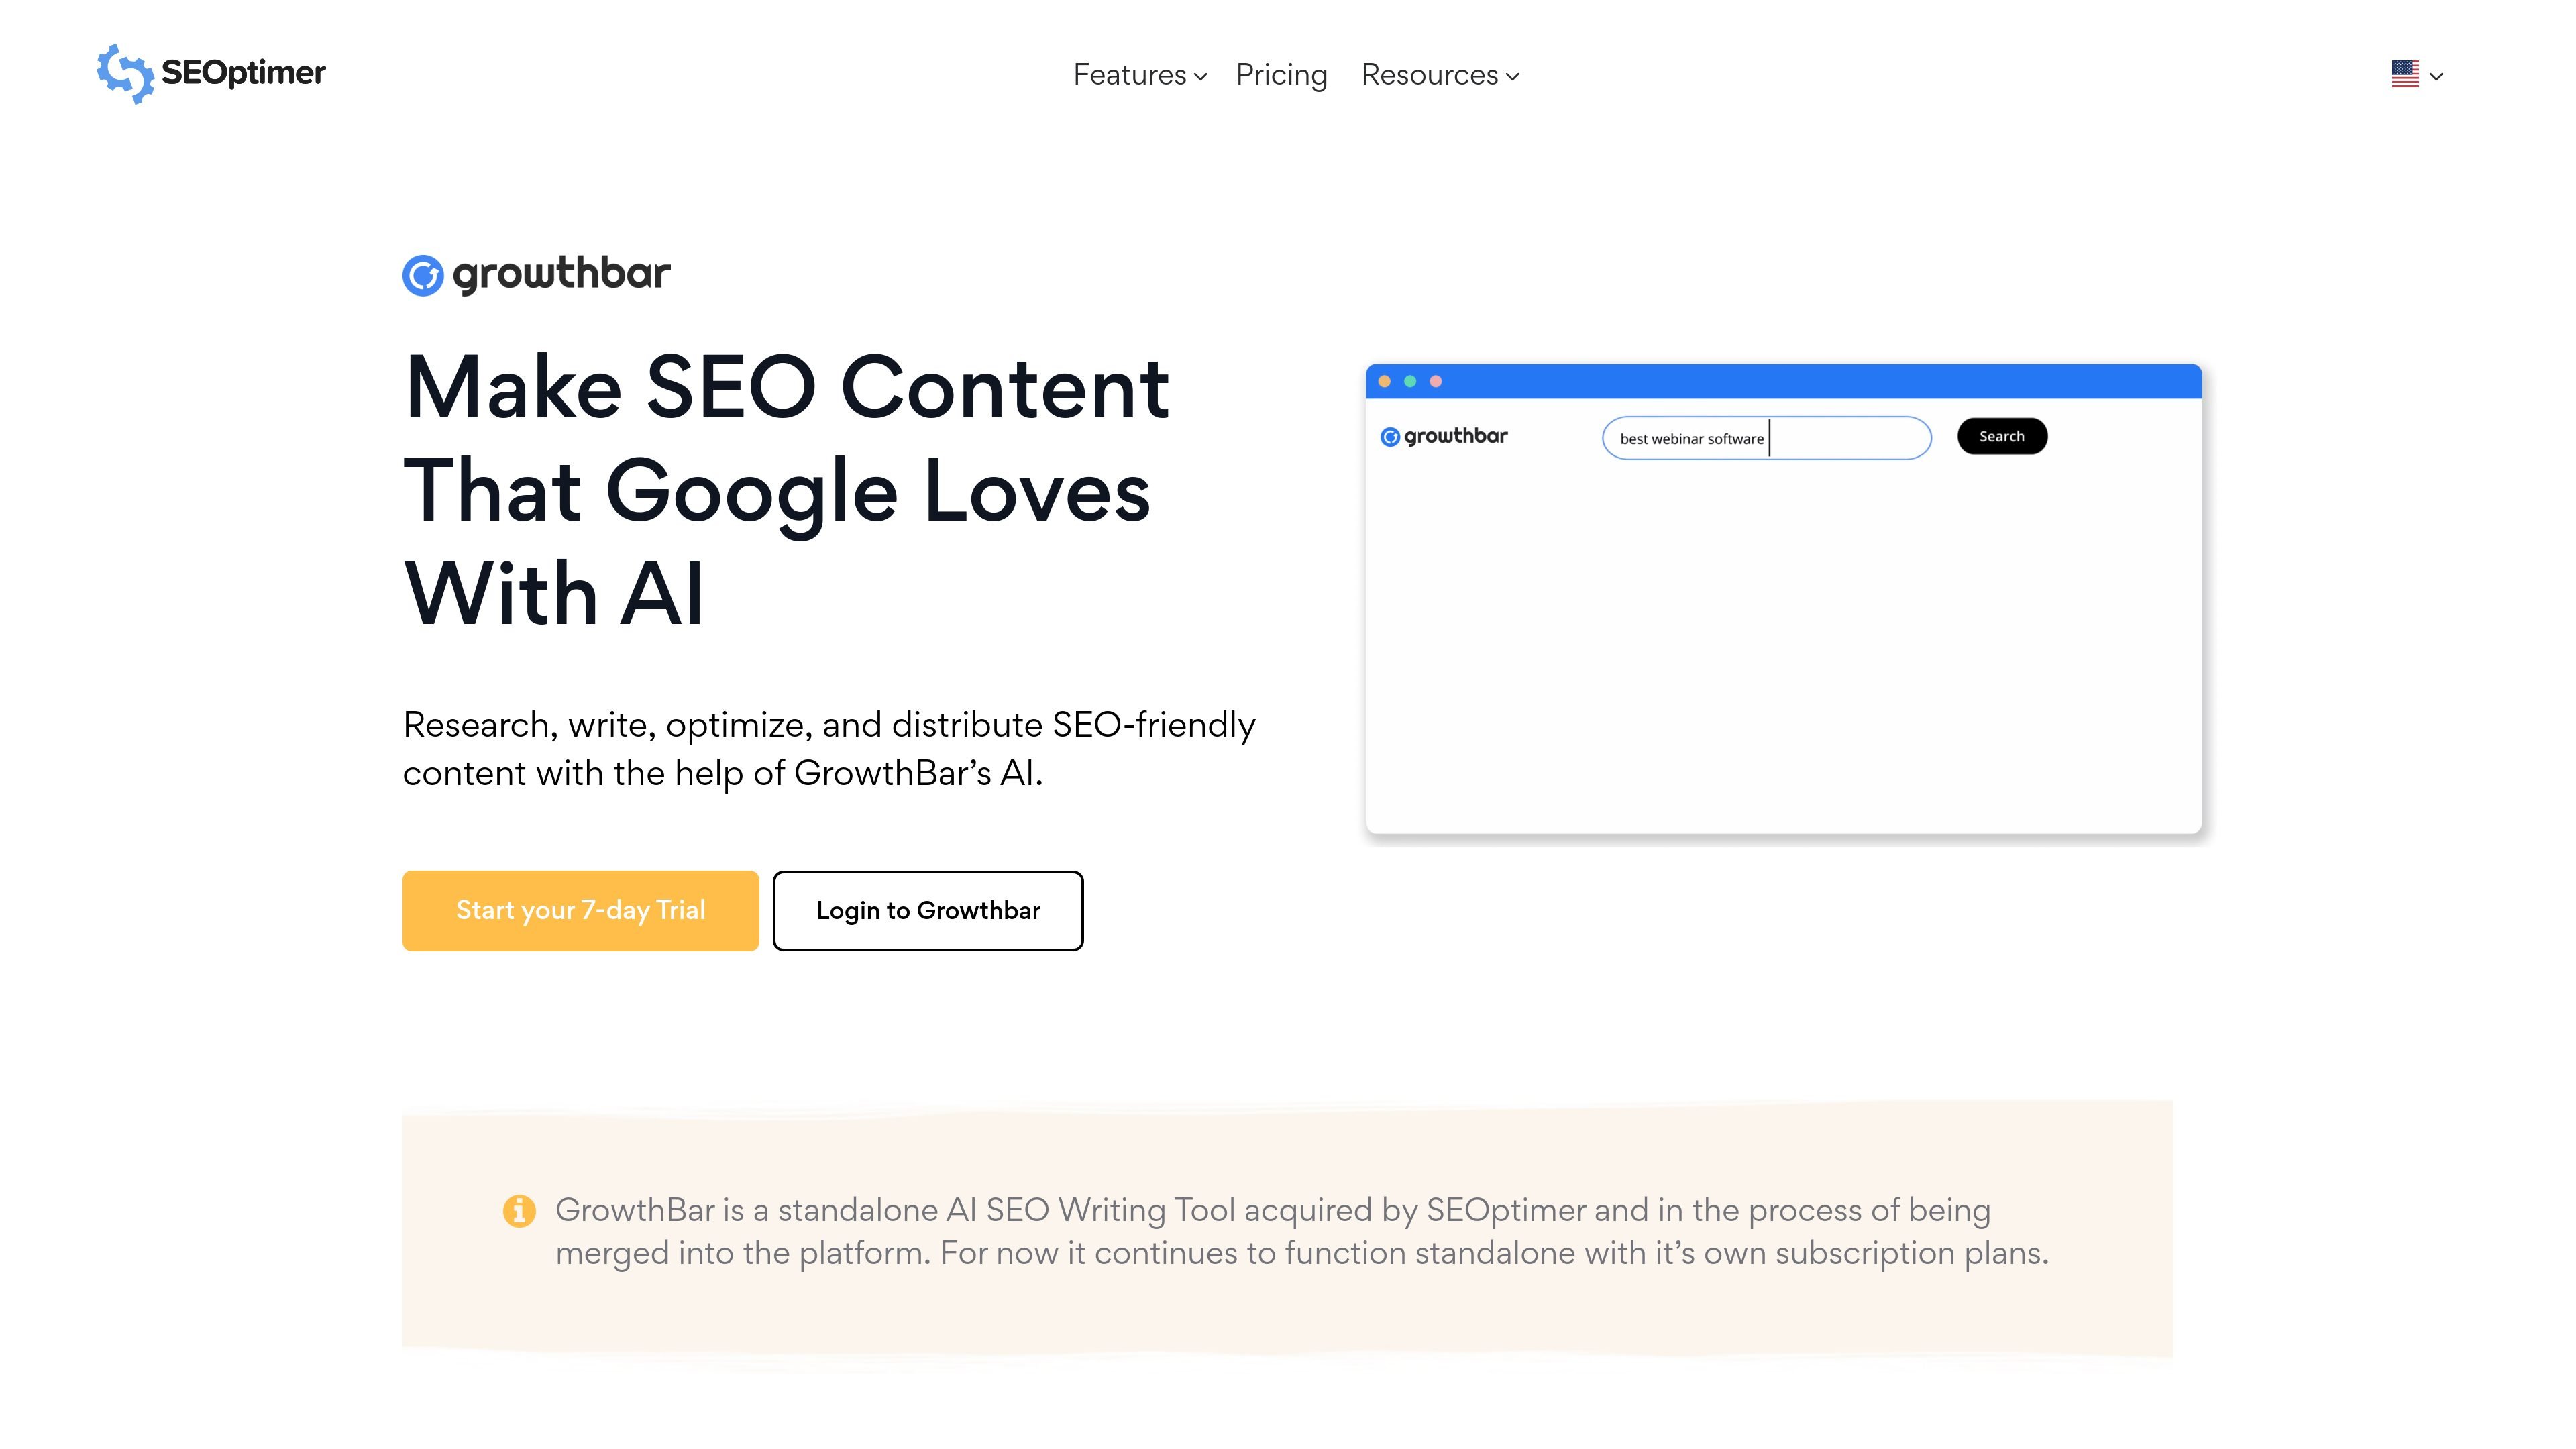2576x1449 pixels.
Task: Click Login to Growthbar button
Action: [x=928, y=910]
